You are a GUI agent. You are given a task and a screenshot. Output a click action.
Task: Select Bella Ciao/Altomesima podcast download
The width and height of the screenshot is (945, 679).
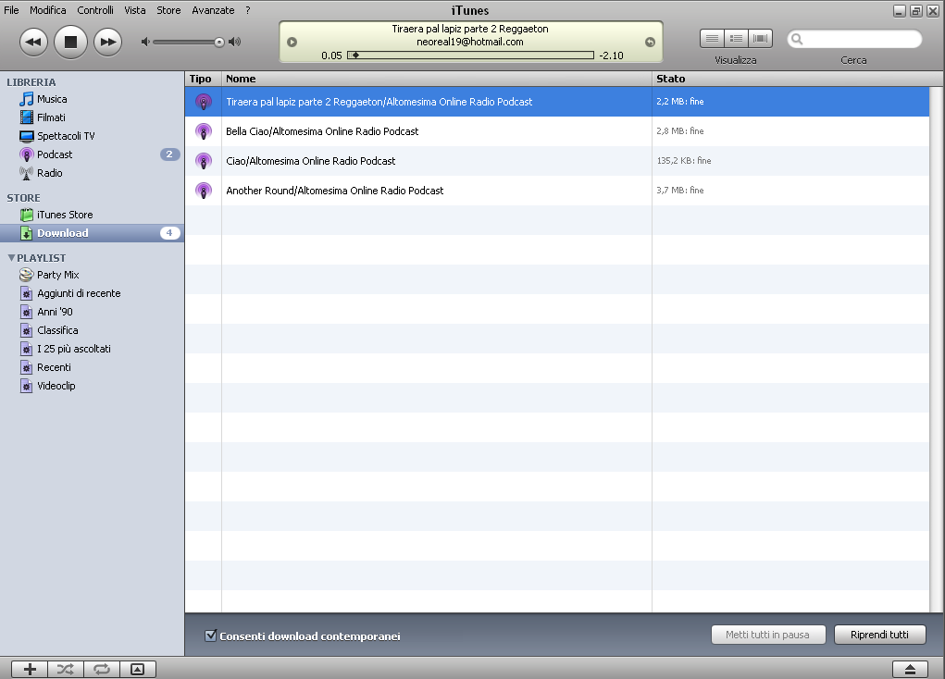coord(557,131)
